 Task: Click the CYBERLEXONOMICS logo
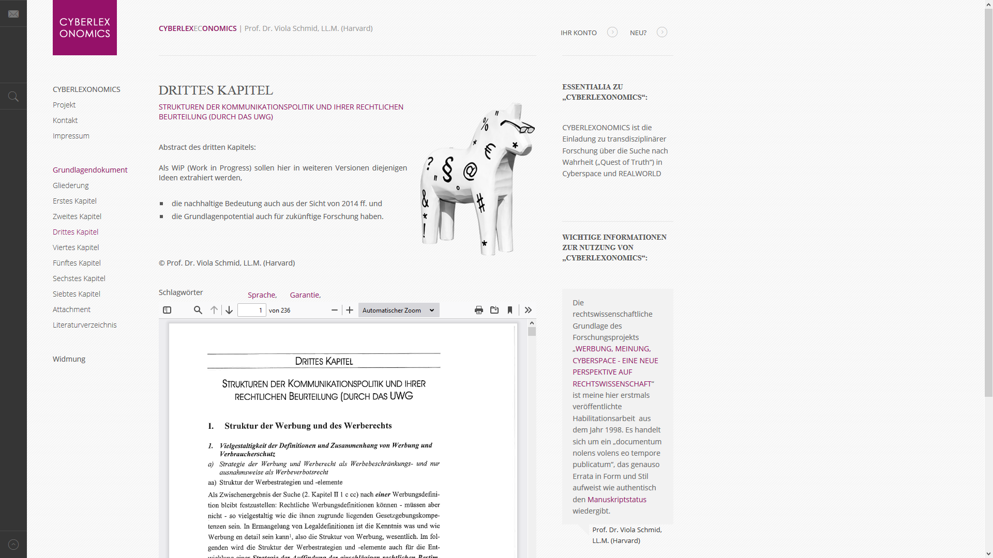point(85,27)
